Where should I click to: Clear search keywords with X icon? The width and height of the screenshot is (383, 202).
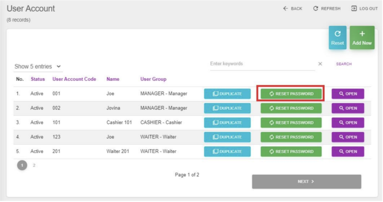320,64
